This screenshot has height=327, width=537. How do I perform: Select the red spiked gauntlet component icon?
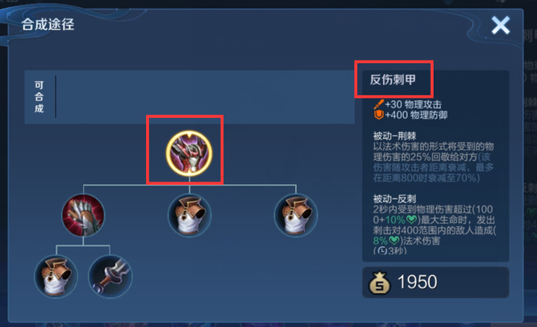[x=83, y=216]
